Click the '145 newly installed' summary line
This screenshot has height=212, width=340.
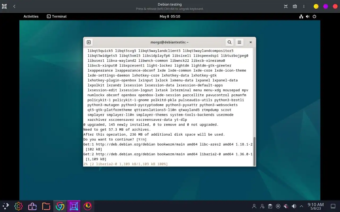coord(151,125)
